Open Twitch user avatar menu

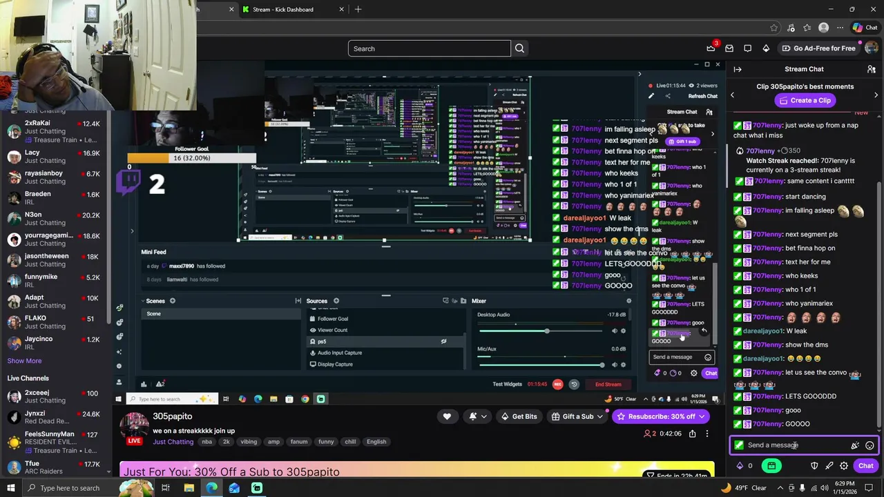(x=872, y=48)
